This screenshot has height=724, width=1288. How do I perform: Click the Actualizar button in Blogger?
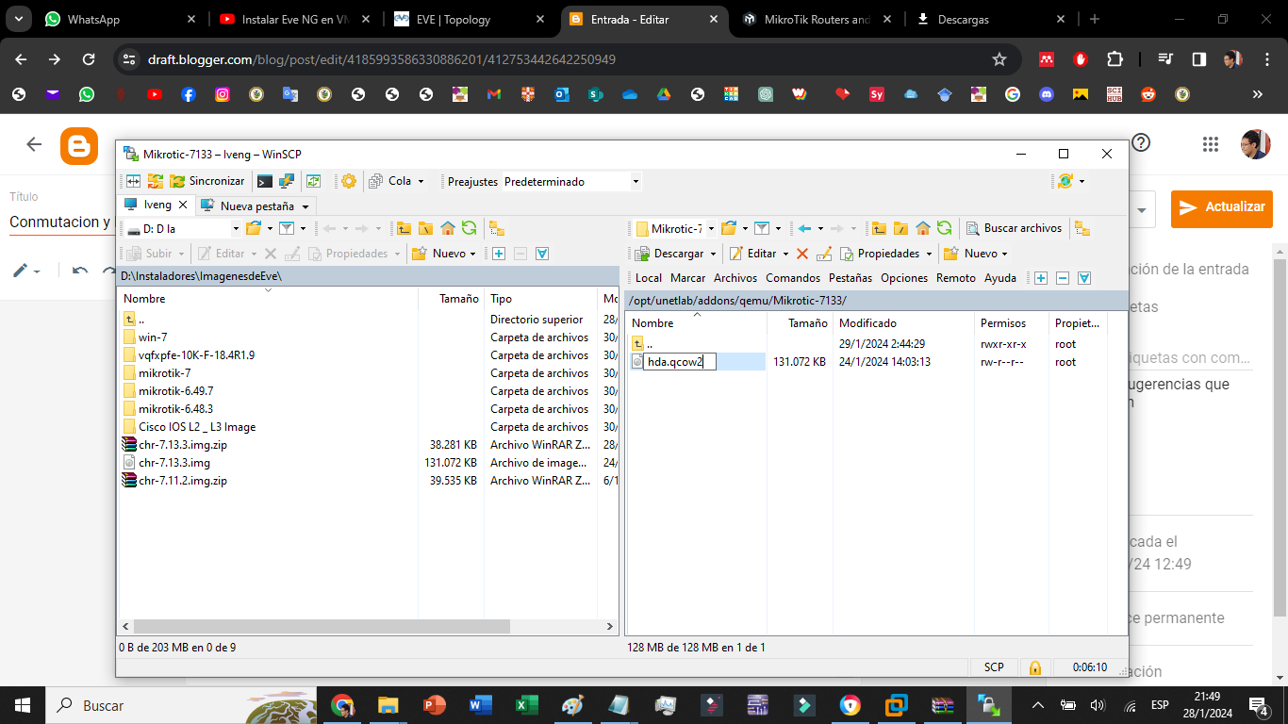1222,207
